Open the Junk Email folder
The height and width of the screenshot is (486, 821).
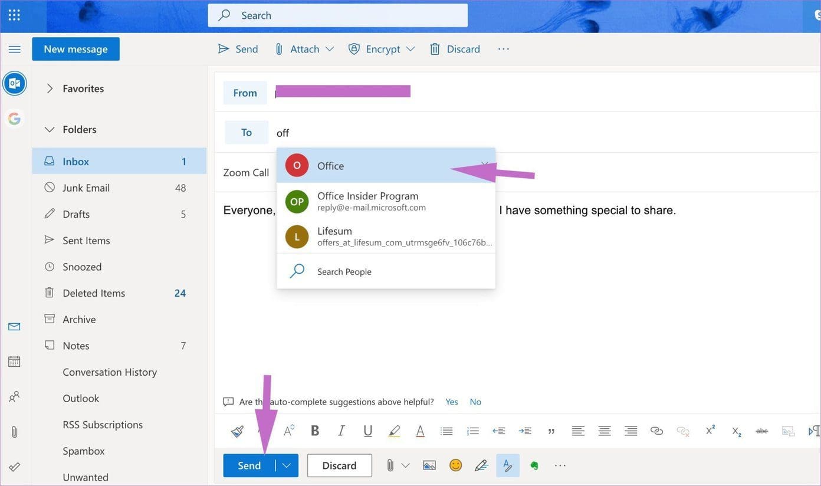(119, 188)
